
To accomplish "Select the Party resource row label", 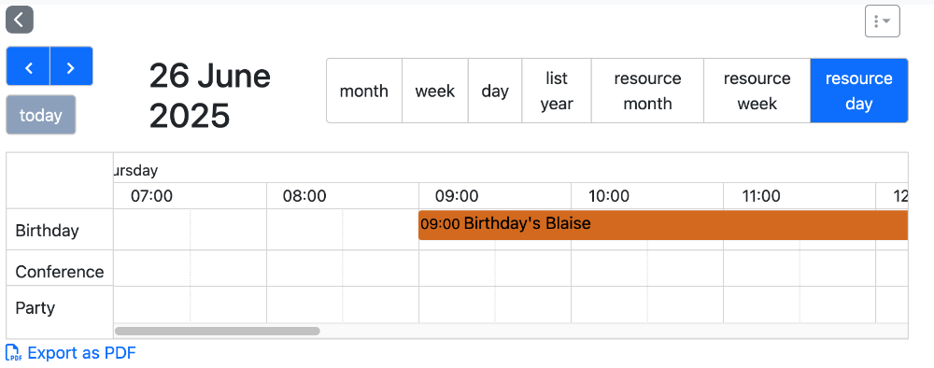I will (x=35, y=308).
